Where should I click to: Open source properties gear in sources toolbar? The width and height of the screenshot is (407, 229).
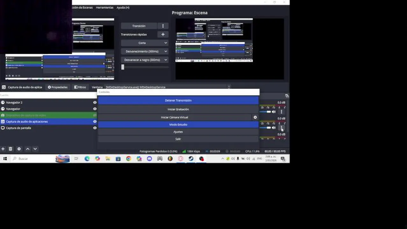coord(19,149)
